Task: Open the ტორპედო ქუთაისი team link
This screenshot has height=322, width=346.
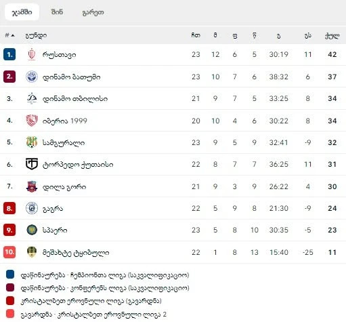Action: [x=78, y=165]
